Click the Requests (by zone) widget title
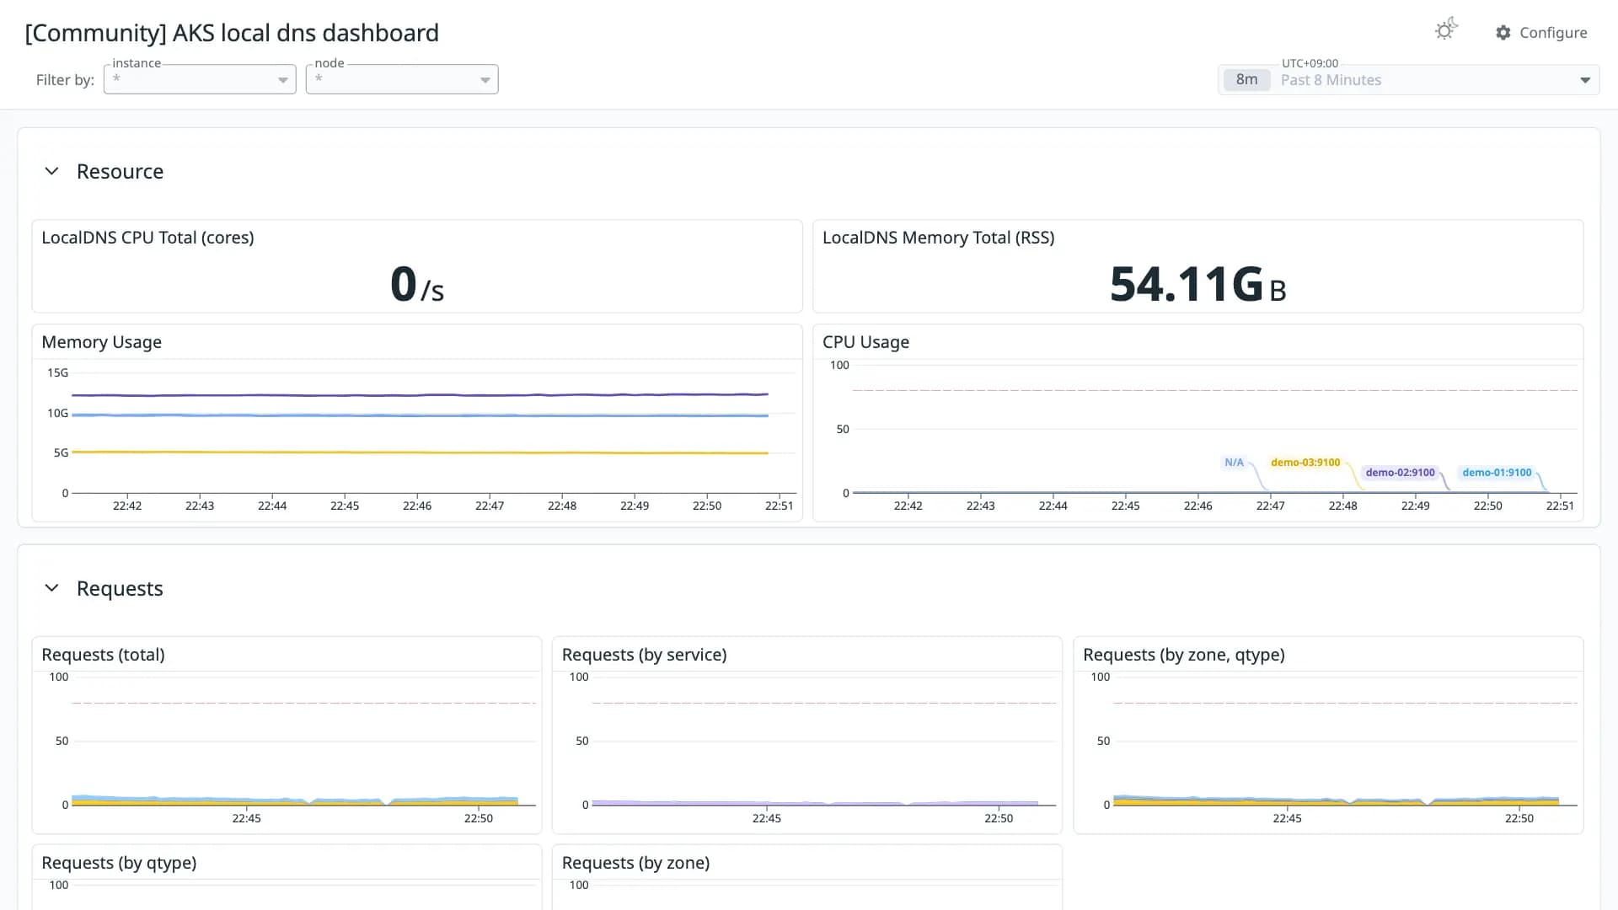This screenshot has width=1618, height=910. [x=635, y=863]
